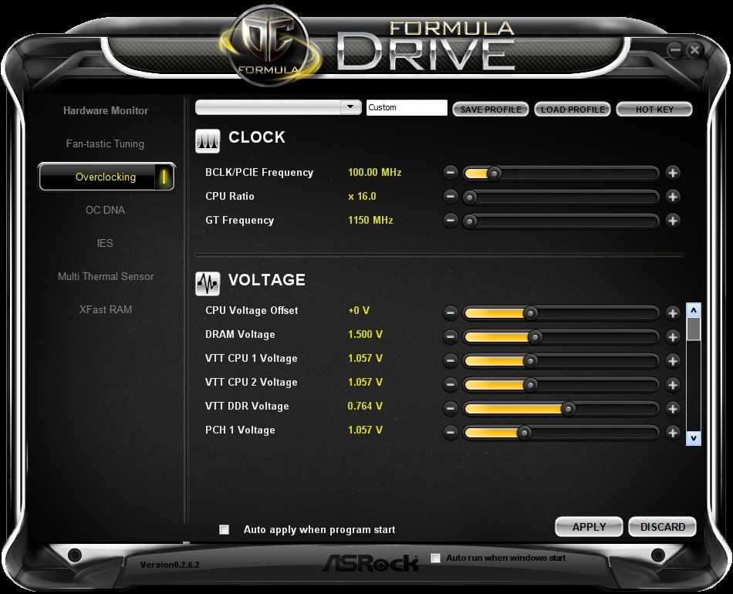Image resolution: width=733 pixels, height=594 pixels.
Task: Lower DRAM Voltage with minus button
Action: point(450,336)
